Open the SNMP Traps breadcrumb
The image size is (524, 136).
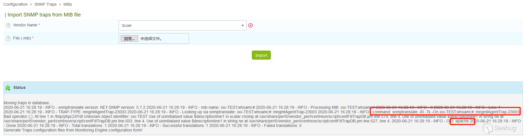[x=46, y=4]
